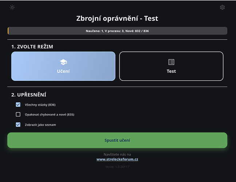
Task: Select the Učení mode label
Action: (63, 71)
